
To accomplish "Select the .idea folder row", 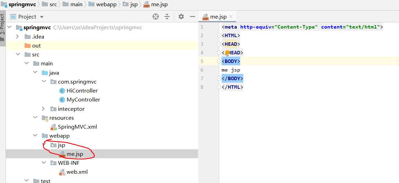I will [102, 36].
